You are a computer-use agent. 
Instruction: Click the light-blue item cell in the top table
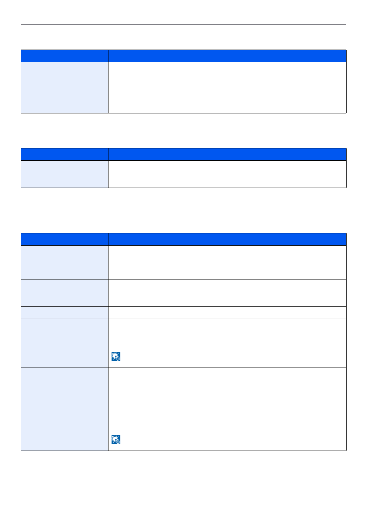[65, 88]
